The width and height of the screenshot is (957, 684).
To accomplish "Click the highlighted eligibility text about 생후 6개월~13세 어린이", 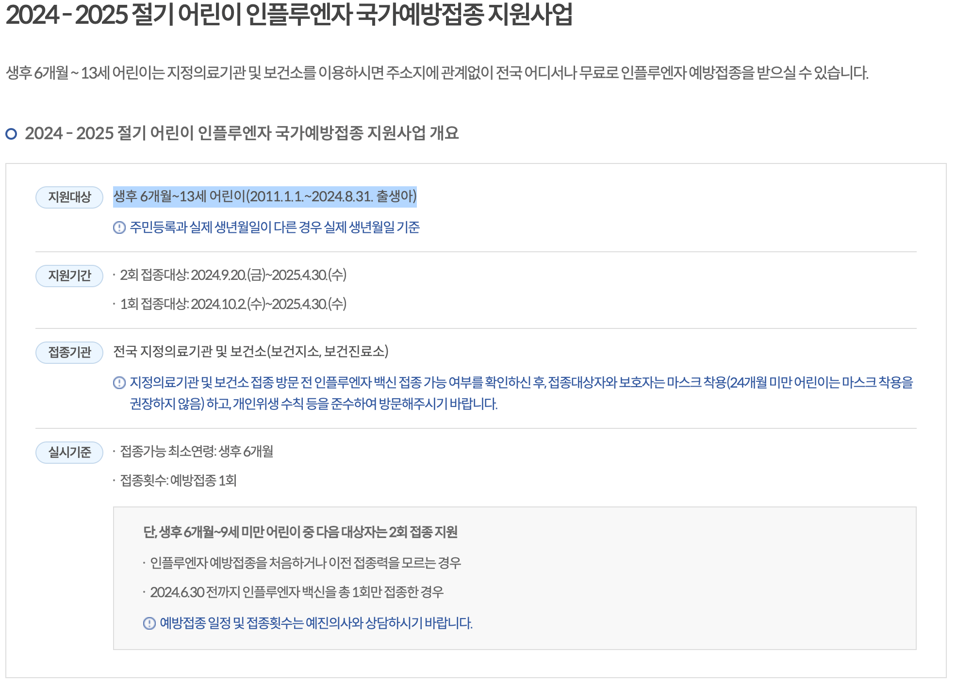I will 268,196.
